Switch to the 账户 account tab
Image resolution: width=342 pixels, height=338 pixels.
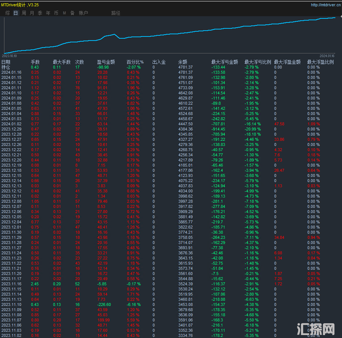coord(83,13)
